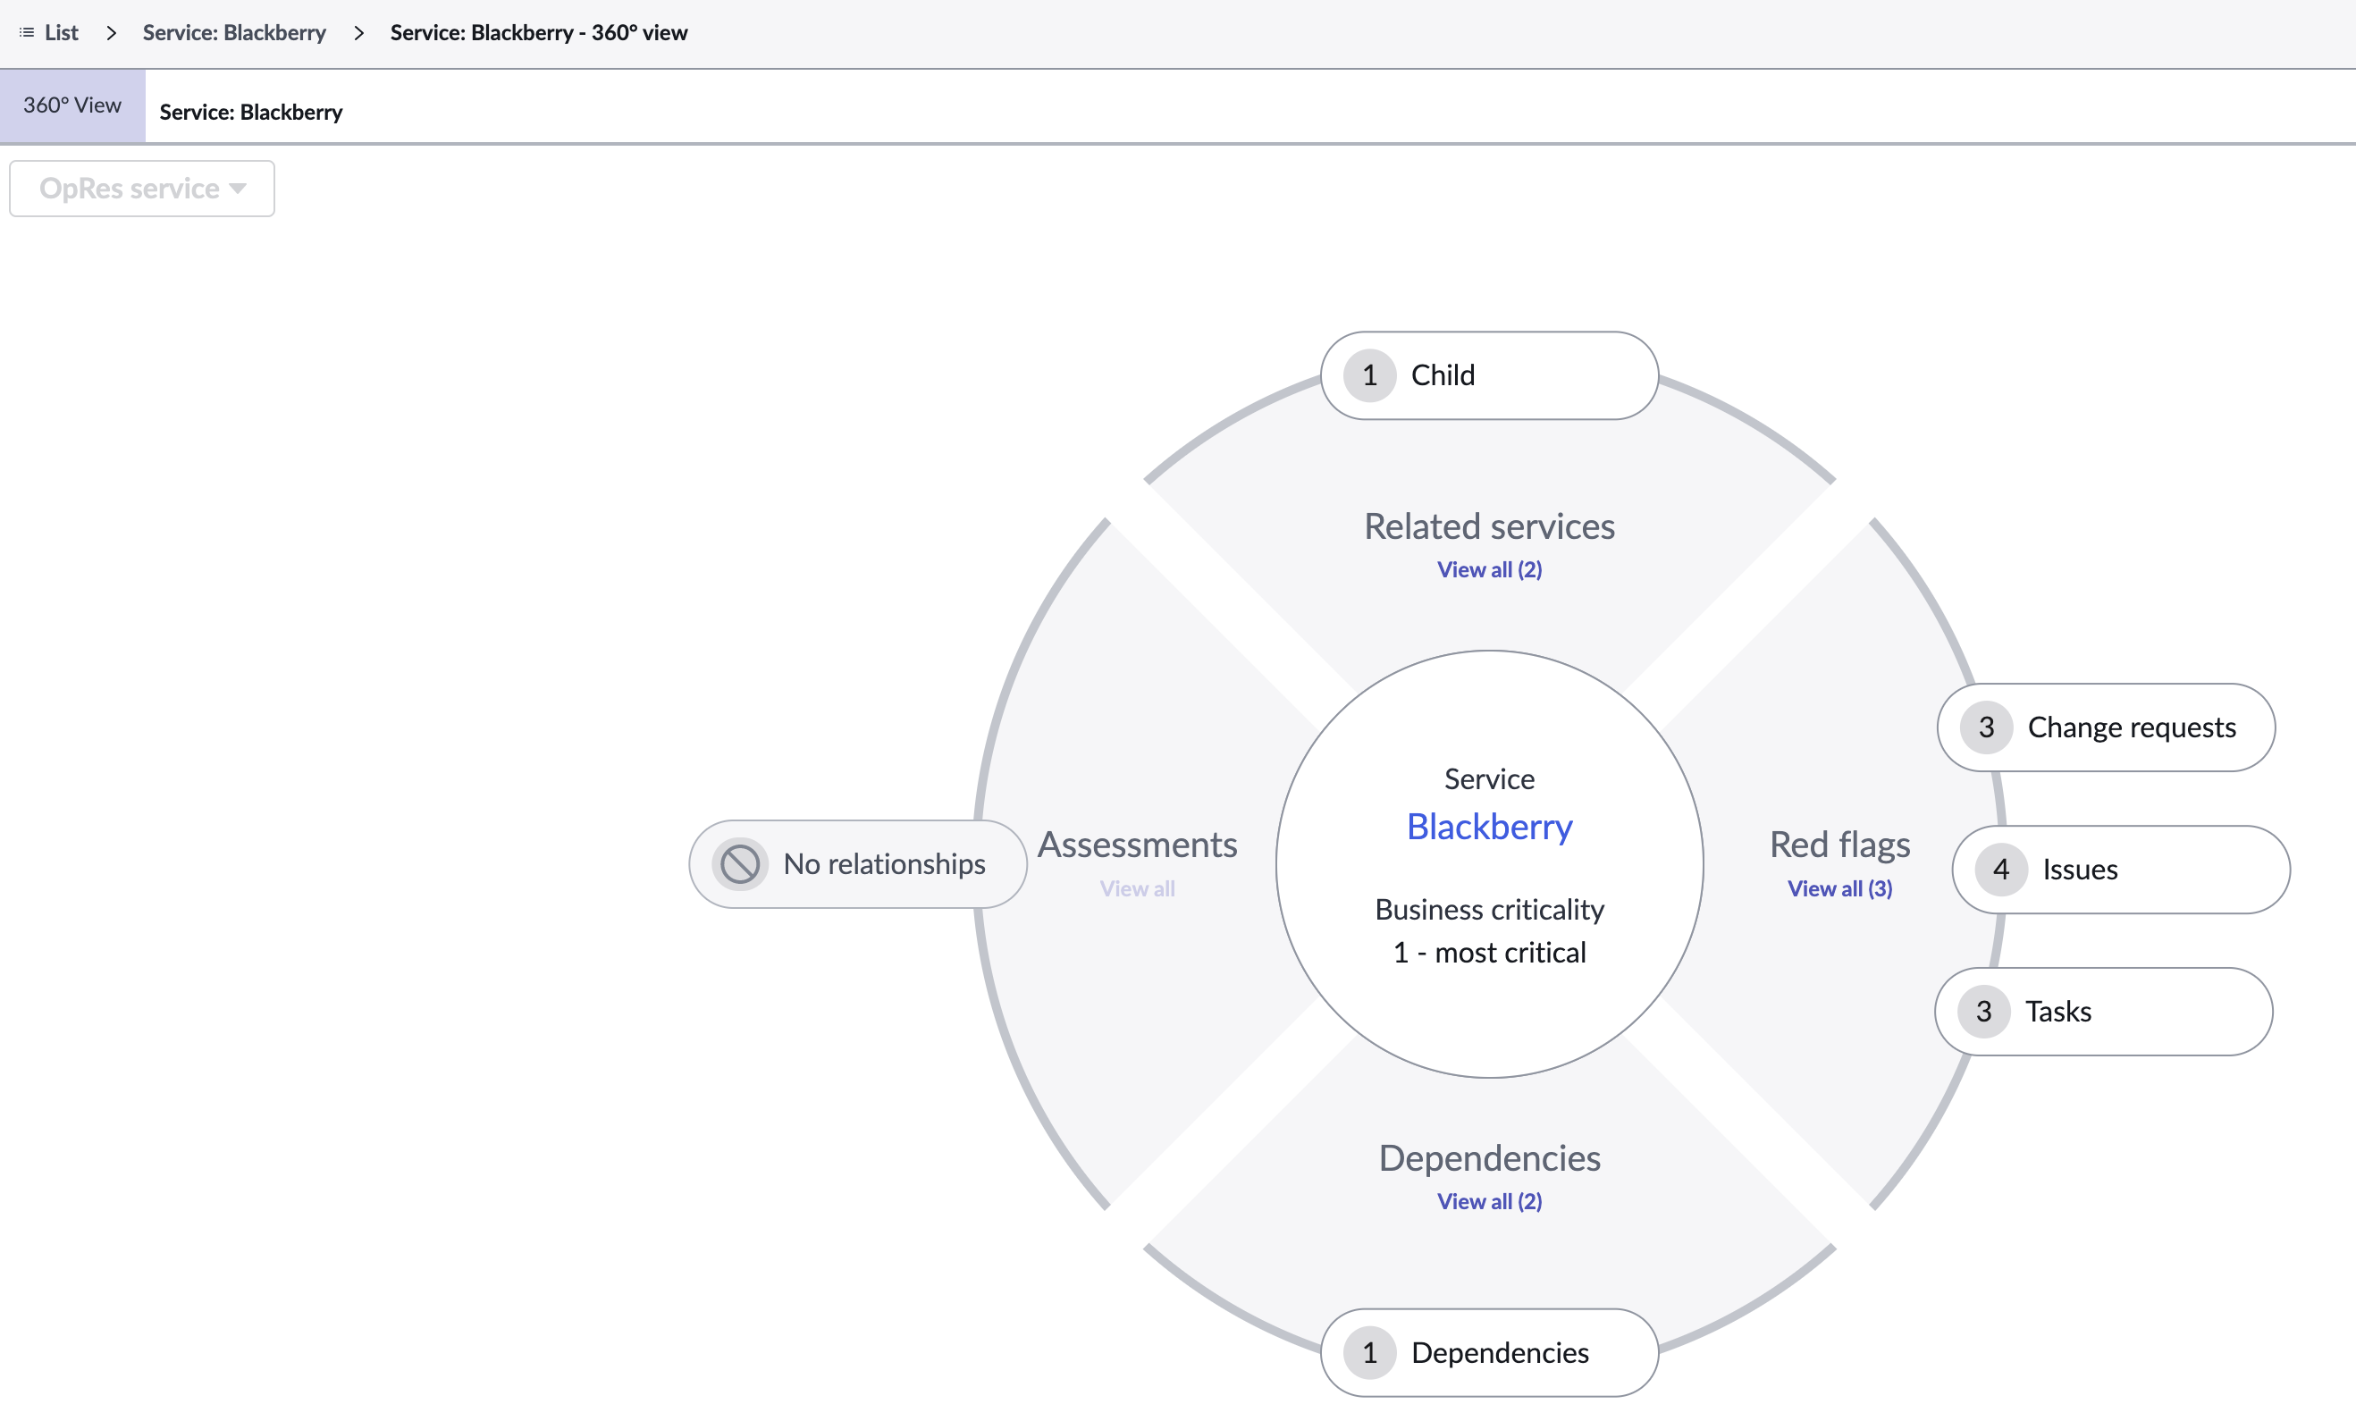
Task: Open the Issues pill
Action: click(x=2121, y=870)
